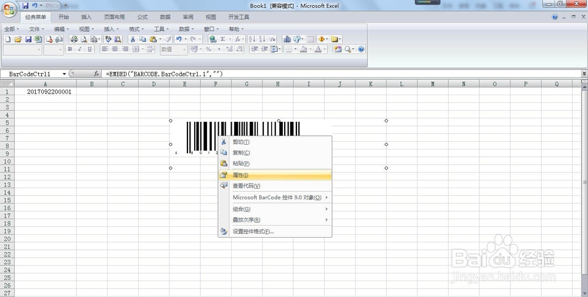Open the font name combo box
Viewport: 588px width, 297px height.
click(22, 49)
